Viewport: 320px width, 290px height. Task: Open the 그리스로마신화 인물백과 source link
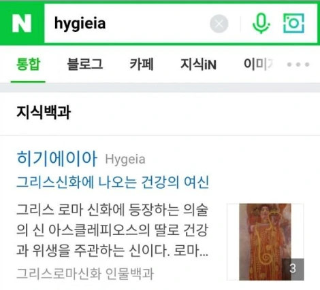coord(85,274)
